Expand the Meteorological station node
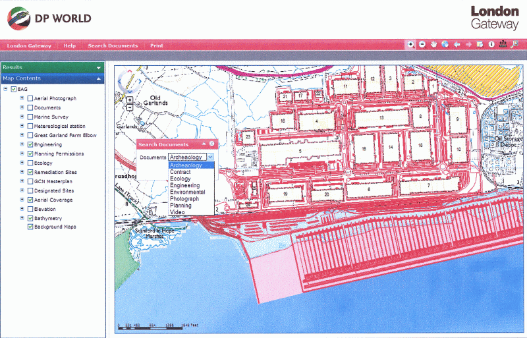Viewport: 527px width, 338px height. [x=22, y=126]
